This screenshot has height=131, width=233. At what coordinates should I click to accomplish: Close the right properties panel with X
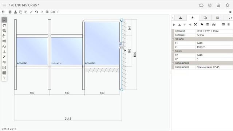(x=230, y=12)
